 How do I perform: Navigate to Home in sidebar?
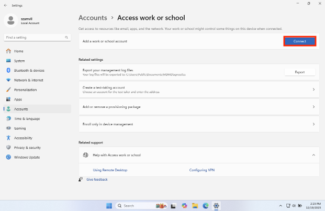click(x=18, y=51)
